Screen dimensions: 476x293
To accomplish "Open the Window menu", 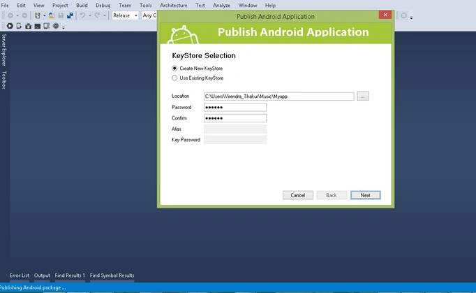I will 247,5.
